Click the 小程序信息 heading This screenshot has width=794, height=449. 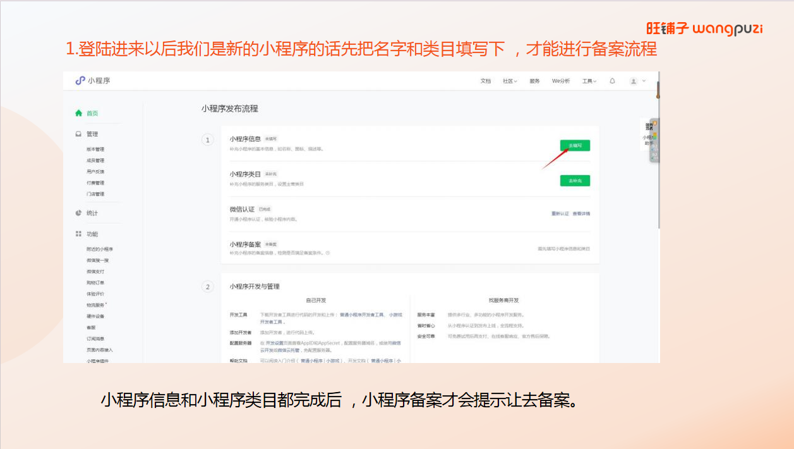(x=245, y=138)
